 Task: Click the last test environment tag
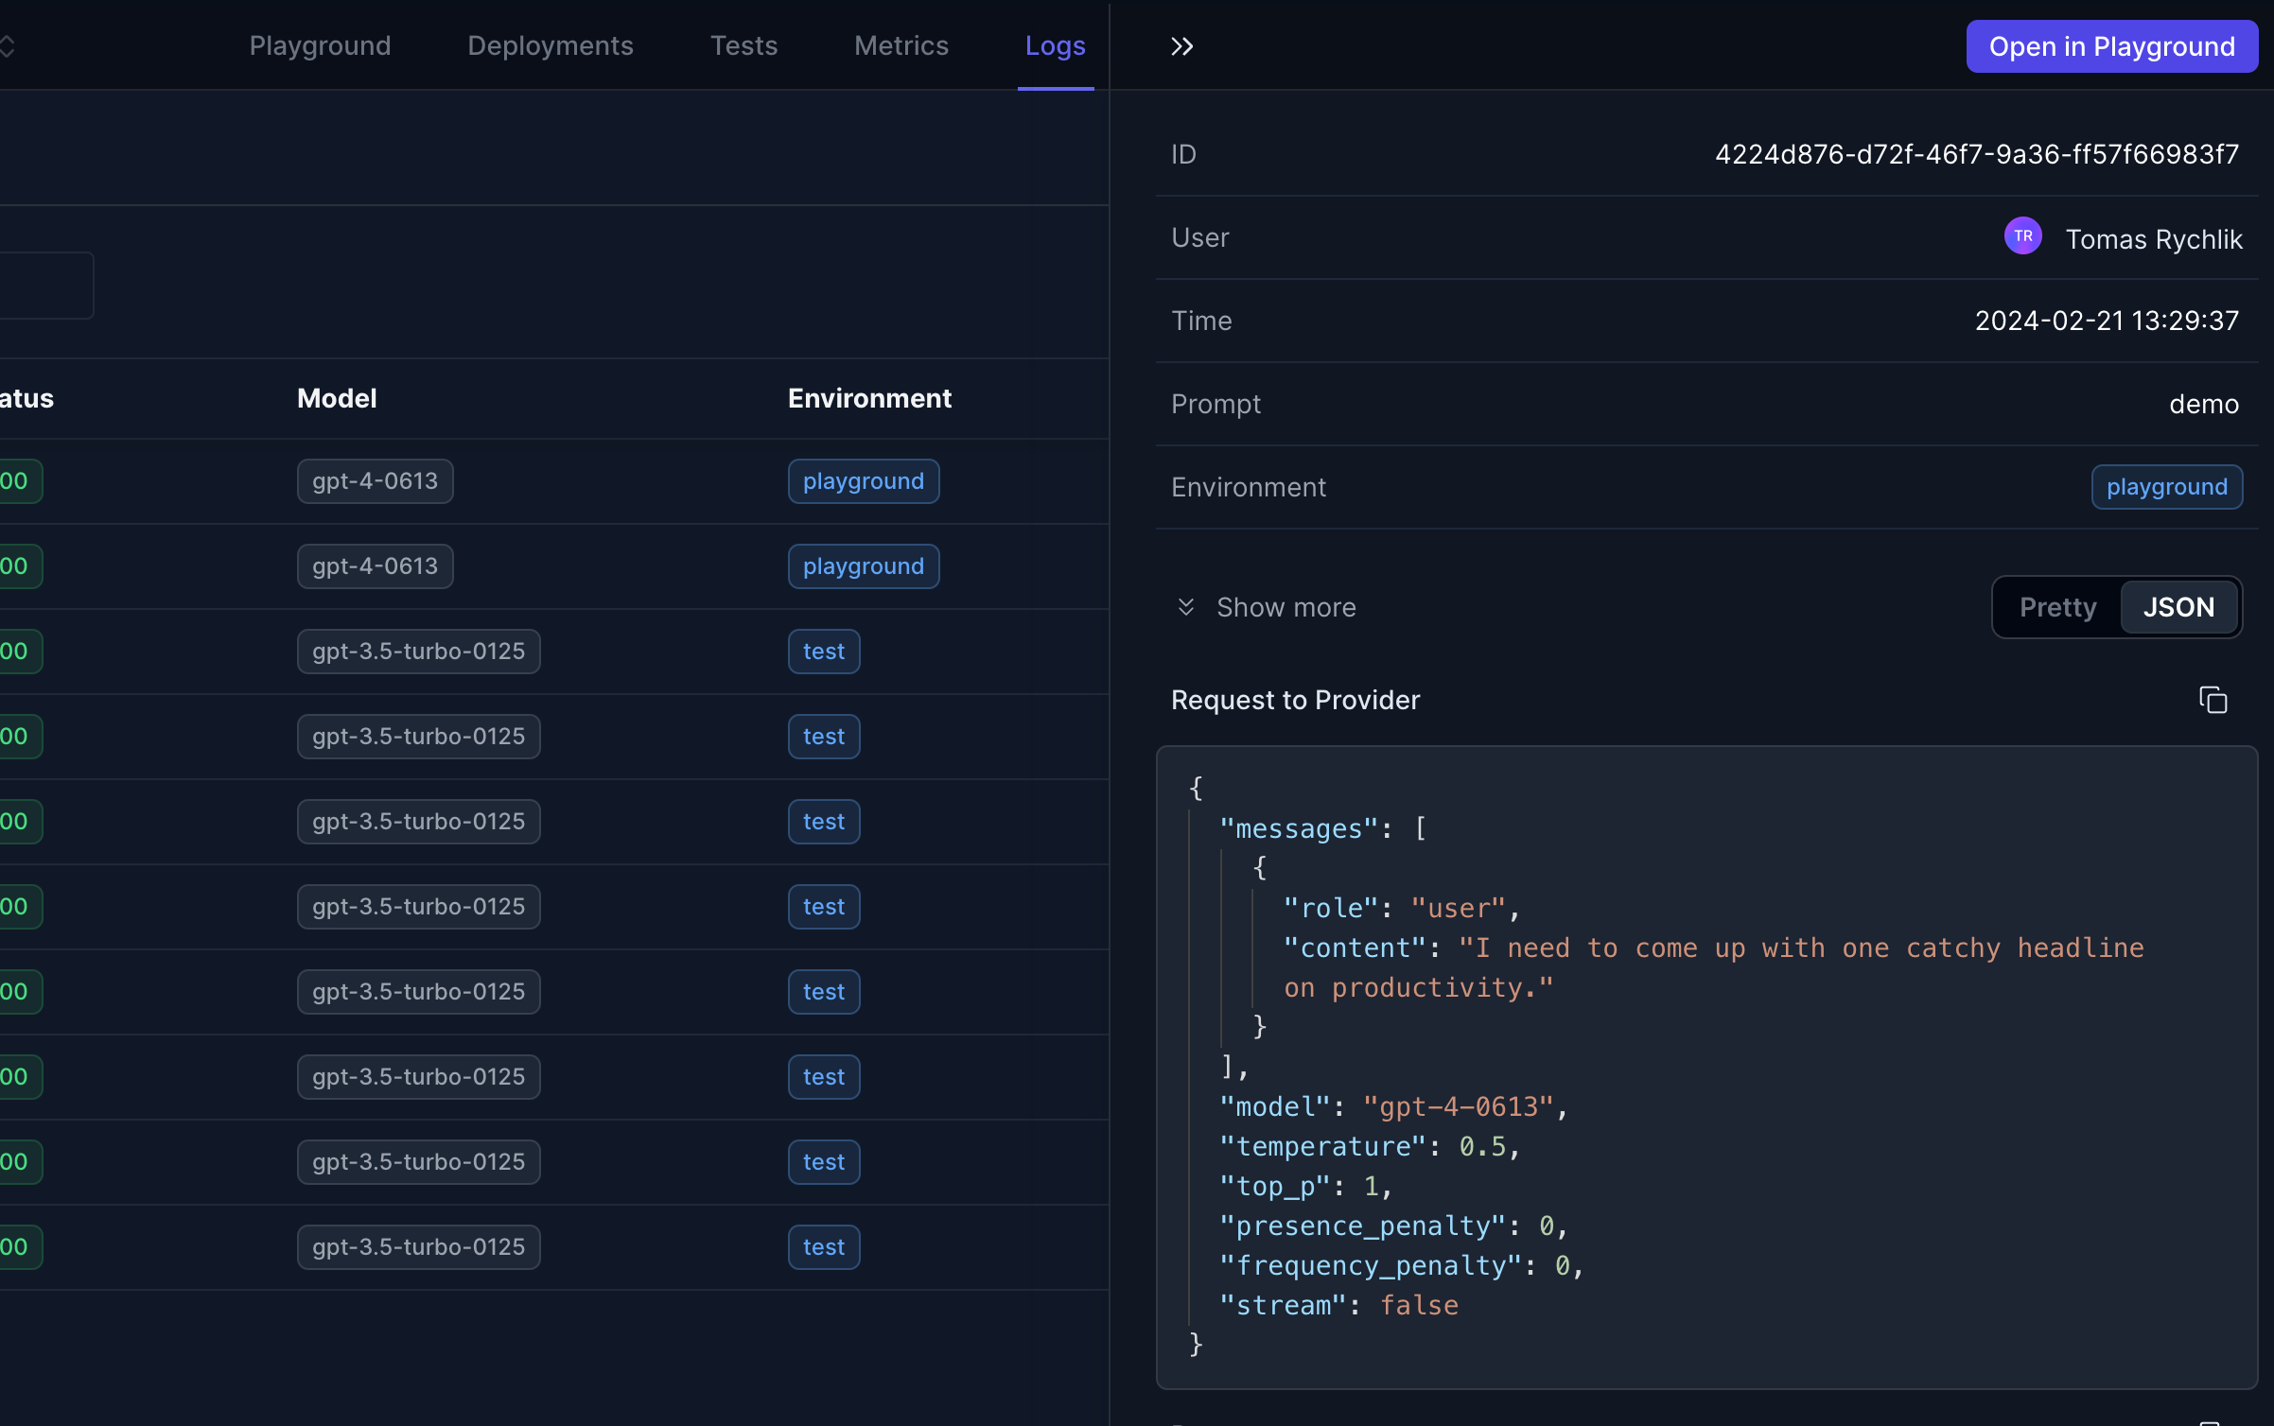tap(823, 1247)
